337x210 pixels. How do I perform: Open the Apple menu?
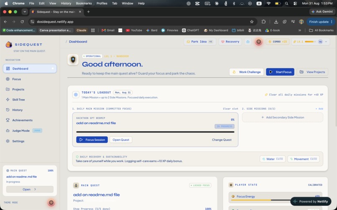click(x=6, y=3)
